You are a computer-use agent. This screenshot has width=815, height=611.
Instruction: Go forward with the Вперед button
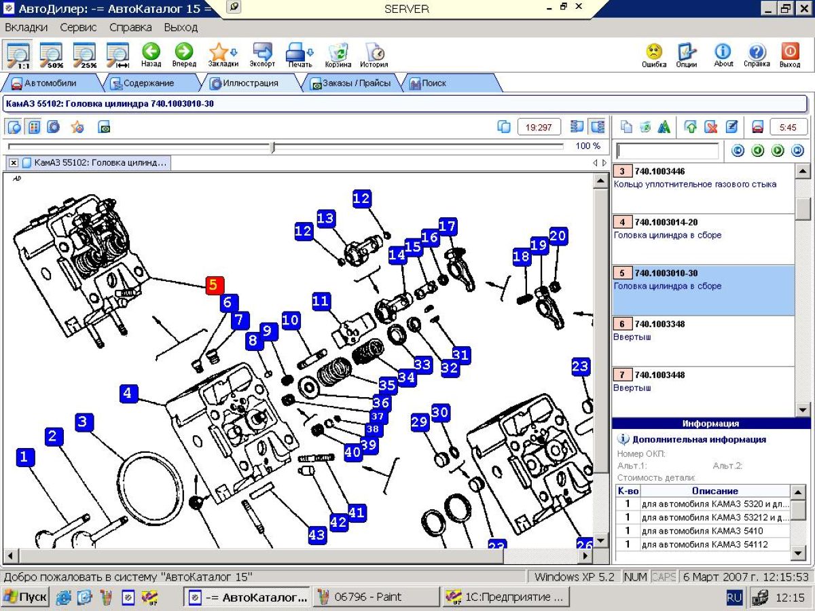click(x=184, y=55)
